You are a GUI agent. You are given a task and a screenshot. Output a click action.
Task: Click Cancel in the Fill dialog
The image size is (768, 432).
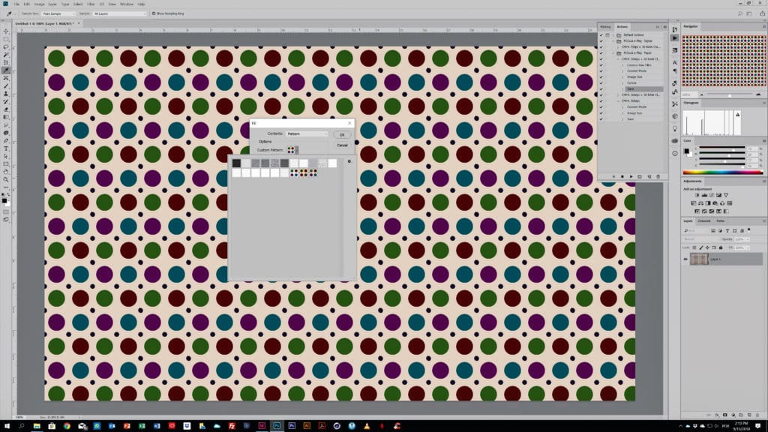[342, 145]
